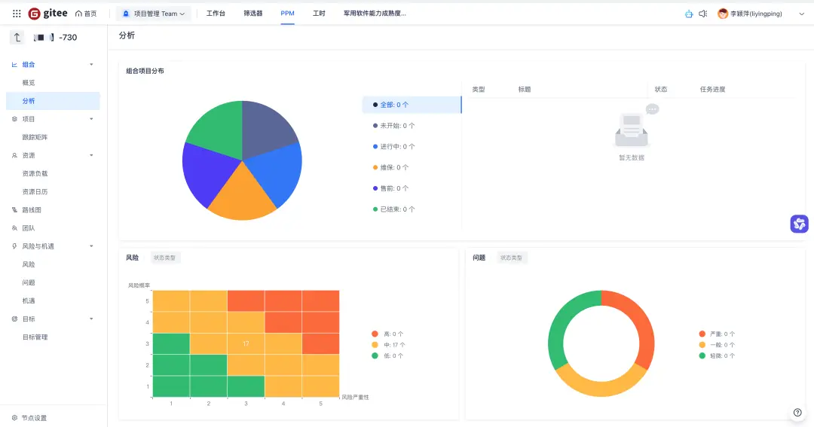Open the apps grid launcher icon
The image size is (814, 427).
pyautogui.click(x=17, y=14)
